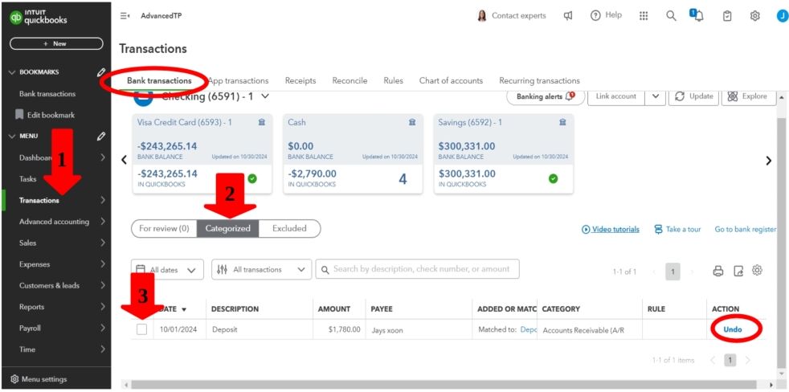Open the Recurring transactions tab
This screenshot has width=789, height=392.
point(539,80)
